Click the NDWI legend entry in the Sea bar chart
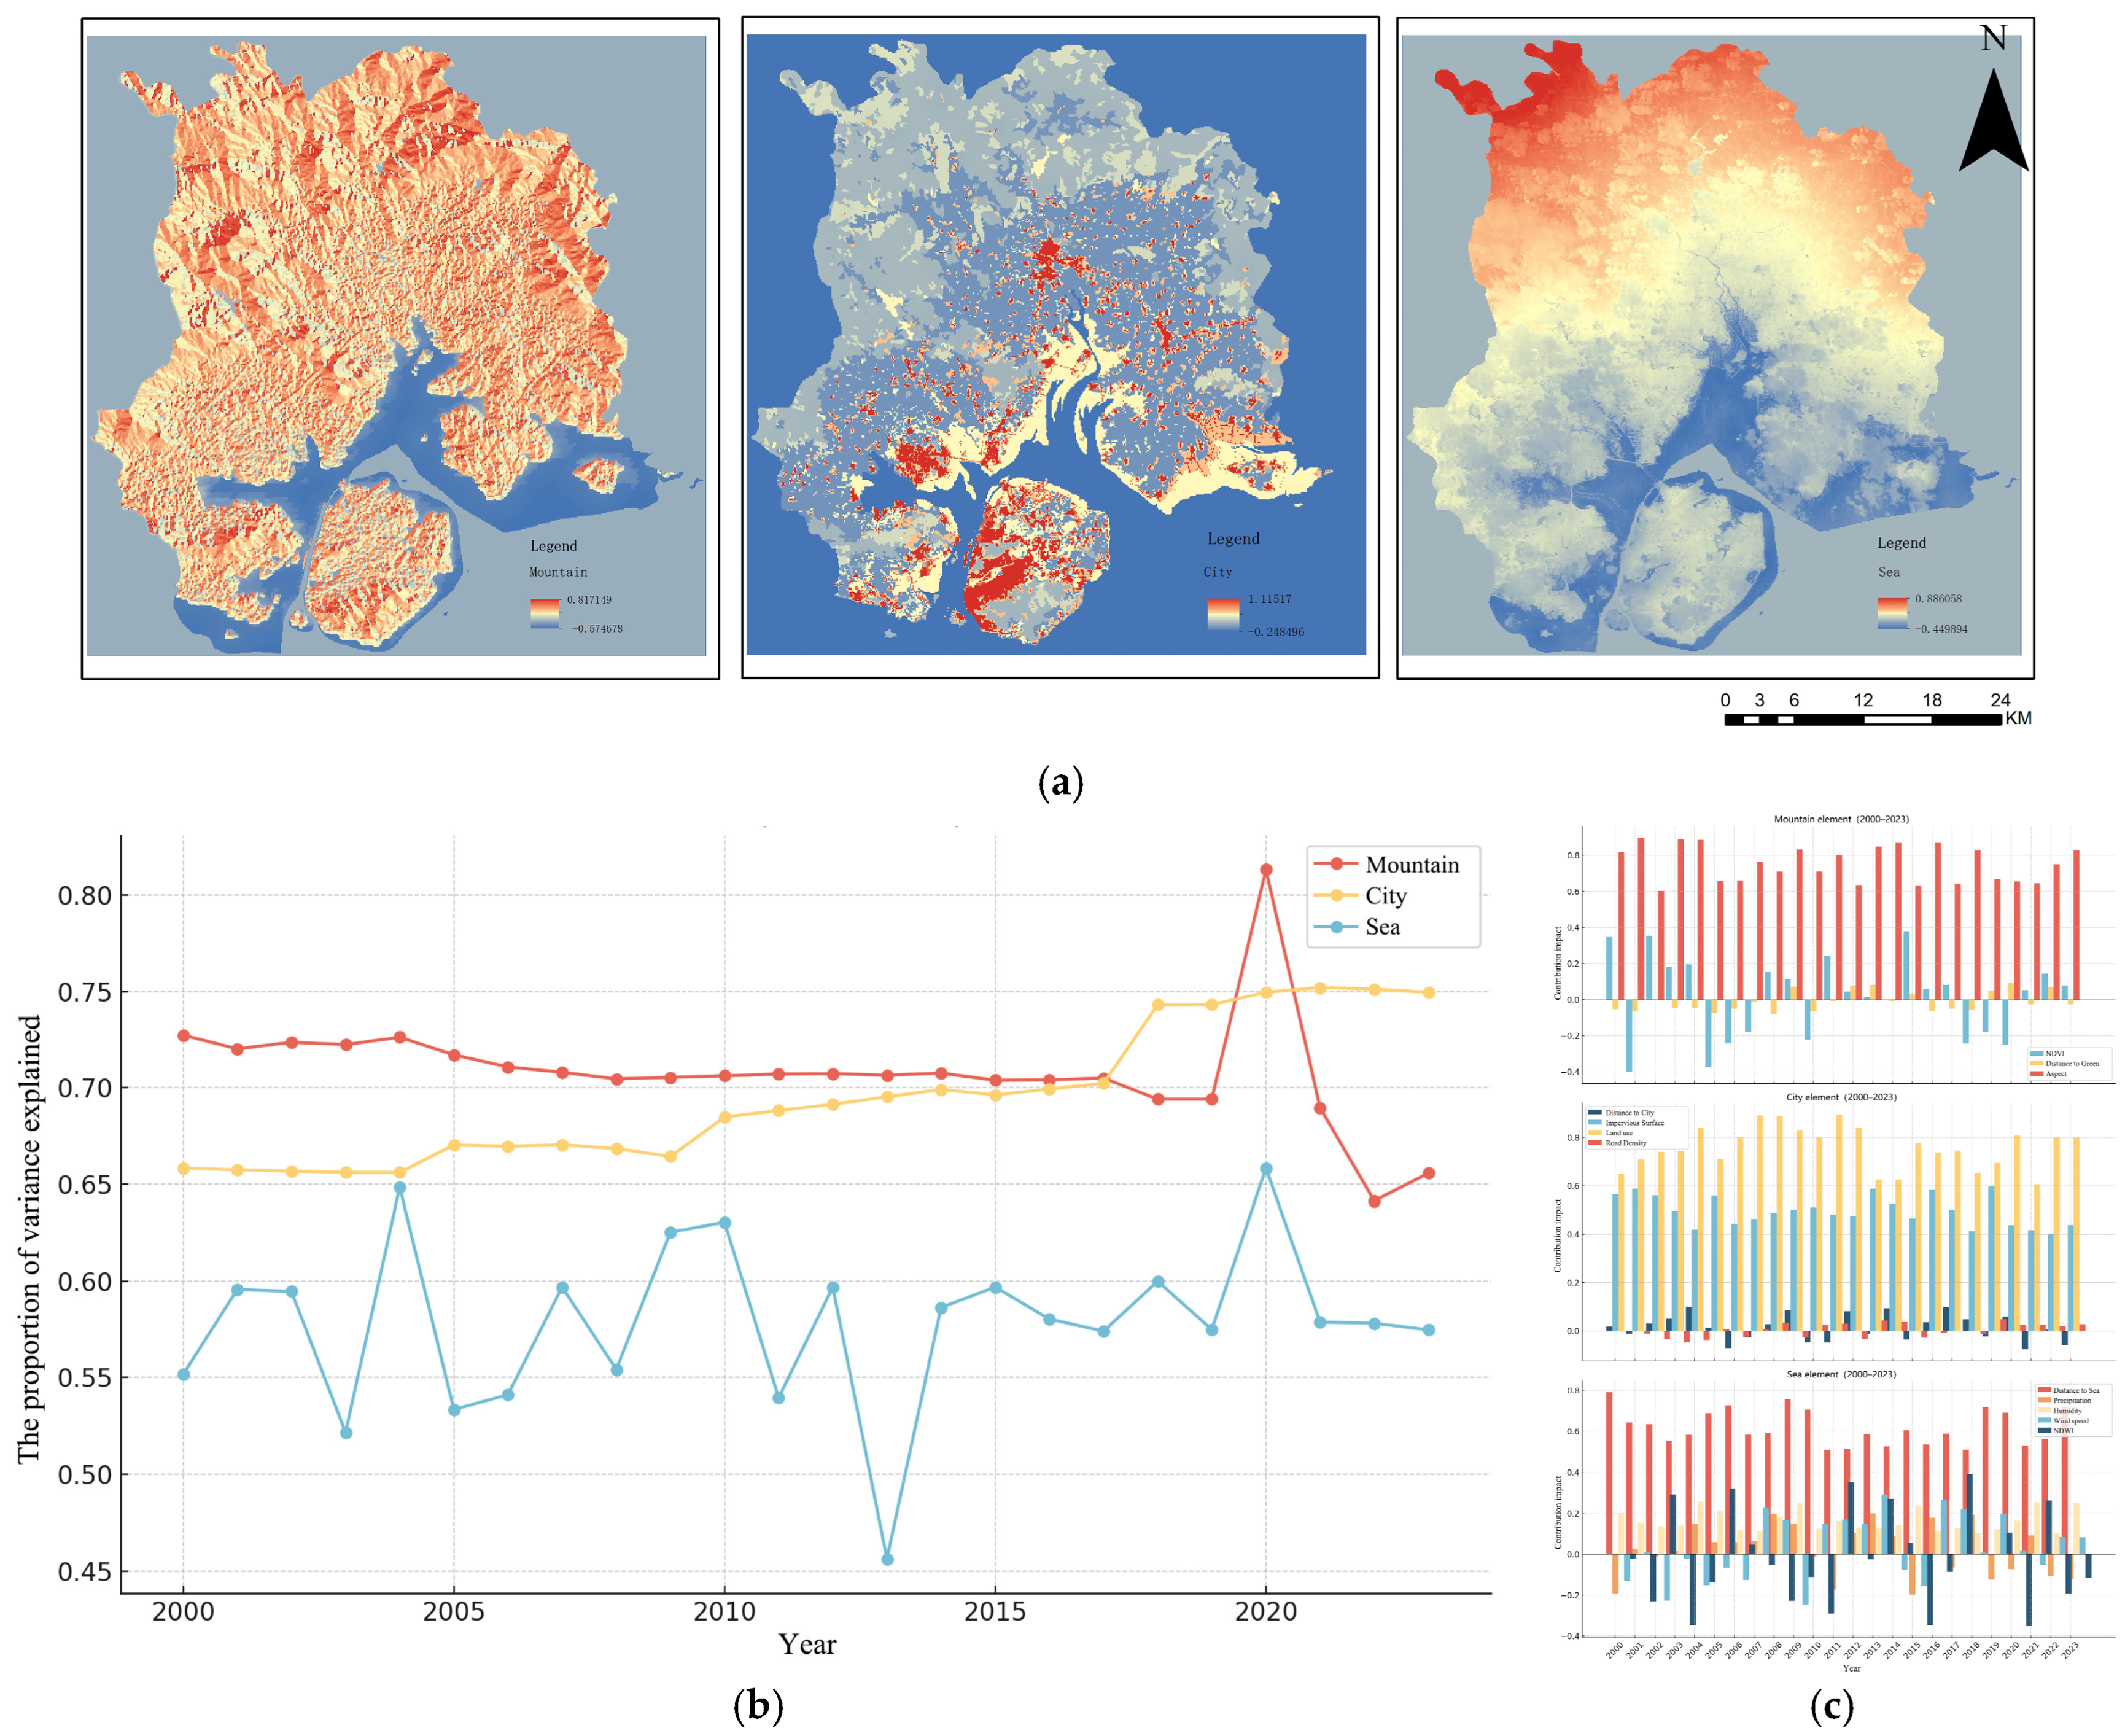This screenshot has height=1736, width=2125. [2056, 1430]
